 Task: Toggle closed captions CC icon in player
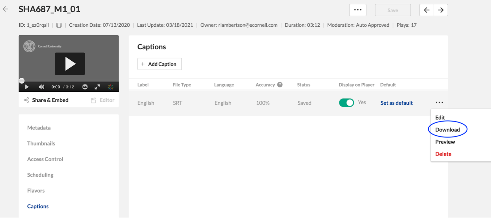(x=85, y=87)
